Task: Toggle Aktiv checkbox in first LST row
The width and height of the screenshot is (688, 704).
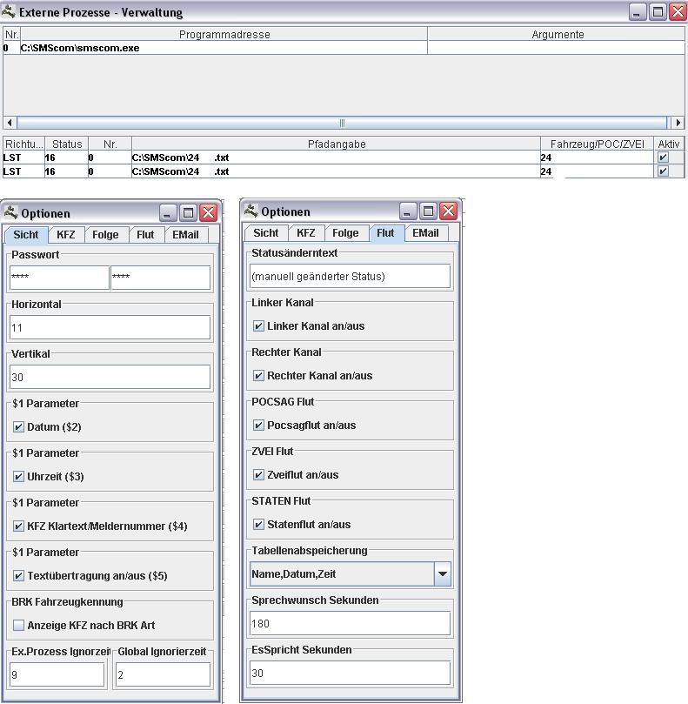Action: click(x=664, y=158)
